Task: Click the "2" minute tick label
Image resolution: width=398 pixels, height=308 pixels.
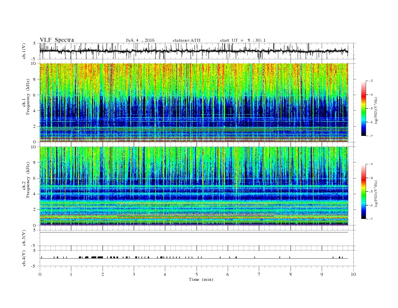Action: click(x=103, y=274)
